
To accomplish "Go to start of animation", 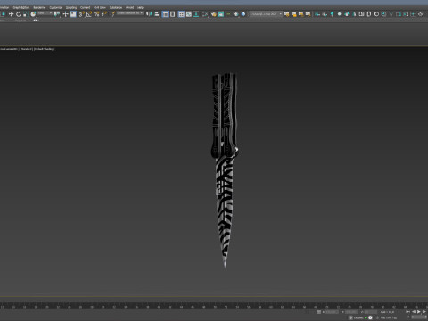I will click(408, 312).
